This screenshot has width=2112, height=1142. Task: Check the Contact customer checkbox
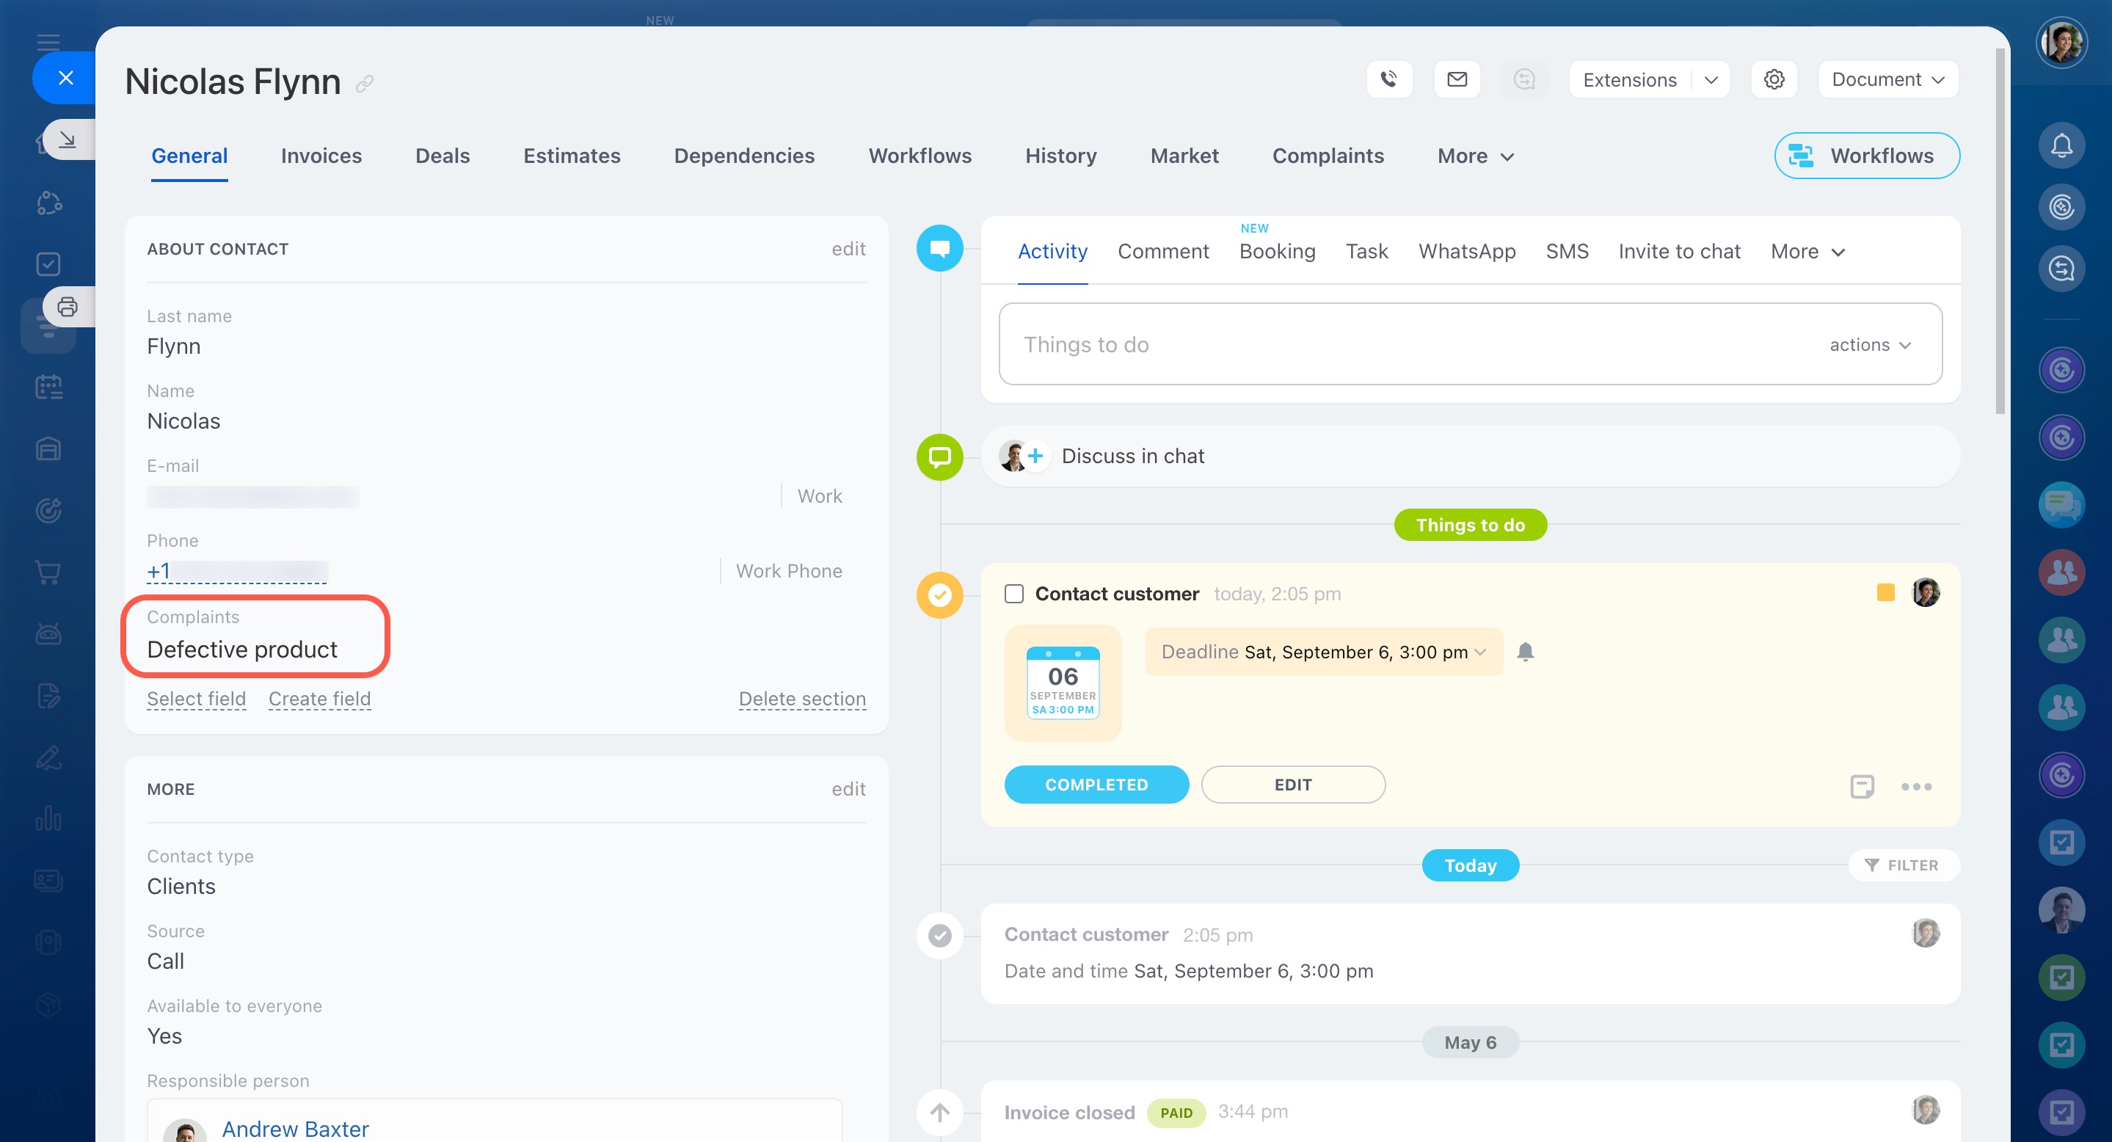click(x=1014, y=594)
